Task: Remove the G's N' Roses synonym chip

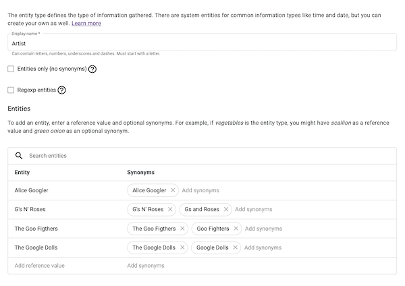Action: tap(170, 210)
